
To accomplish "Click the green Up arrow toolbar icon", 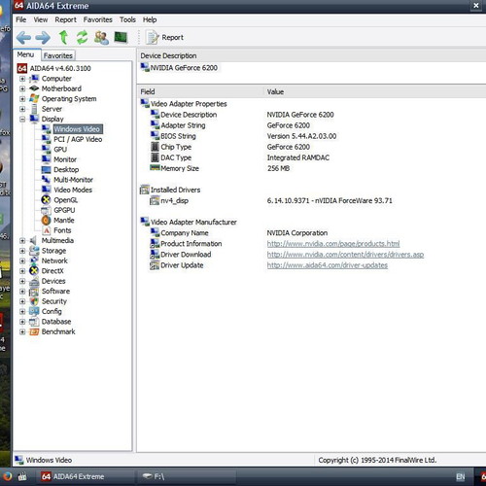I will click(63, 37).
